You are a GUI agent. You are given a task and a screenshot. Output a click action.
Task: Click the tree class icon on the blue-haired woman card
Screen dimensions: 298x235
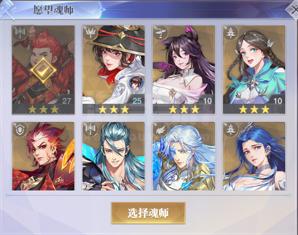click(231, 130)
